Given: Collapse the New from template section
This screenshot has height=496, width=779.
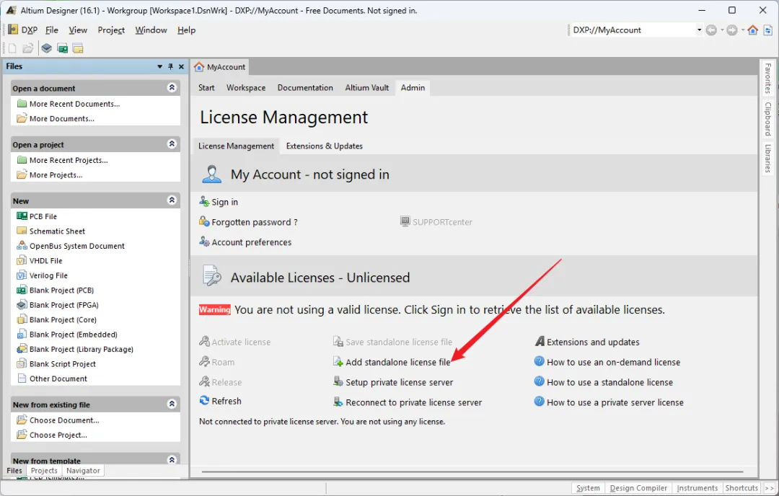Looking at the screenshot, I should [172, 460].
